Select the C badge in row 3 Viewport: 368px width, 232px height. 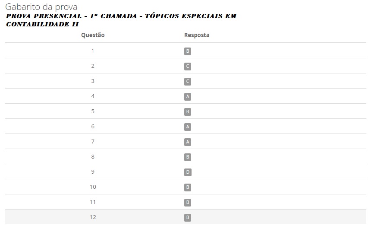(188, 82)
